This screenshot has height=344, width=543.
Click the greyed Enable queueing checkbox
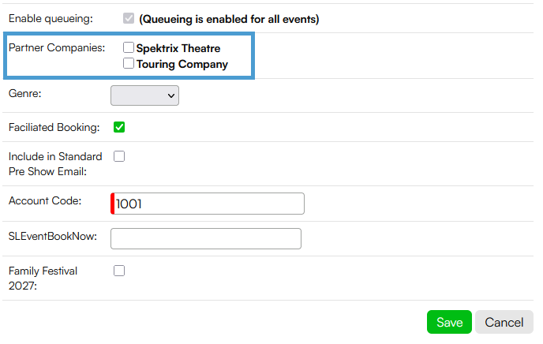click(x=129, y=18)
